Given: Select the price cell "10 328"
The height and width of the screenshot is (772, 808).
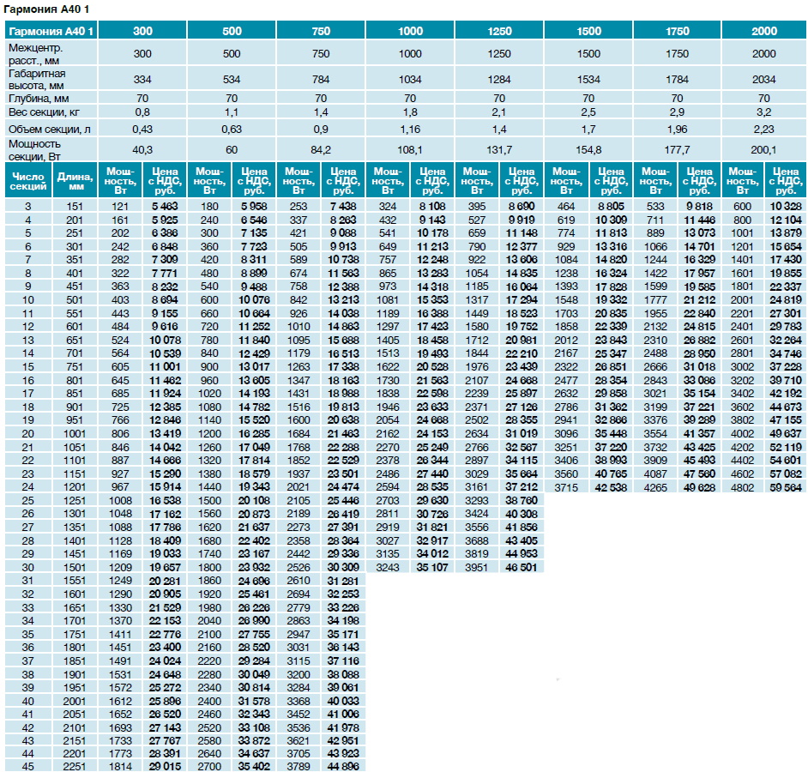Looking at the screenshot, I should pos(786,206).
